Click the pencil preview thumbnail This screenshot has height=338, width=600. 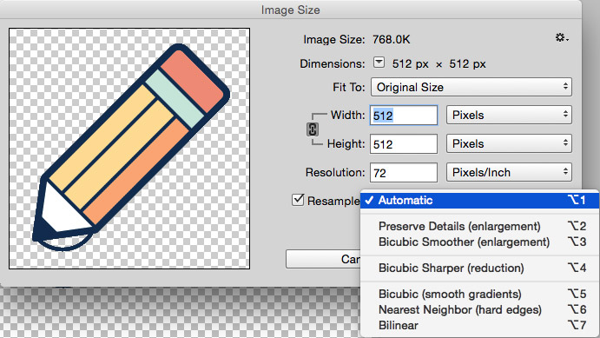(129, 149)
